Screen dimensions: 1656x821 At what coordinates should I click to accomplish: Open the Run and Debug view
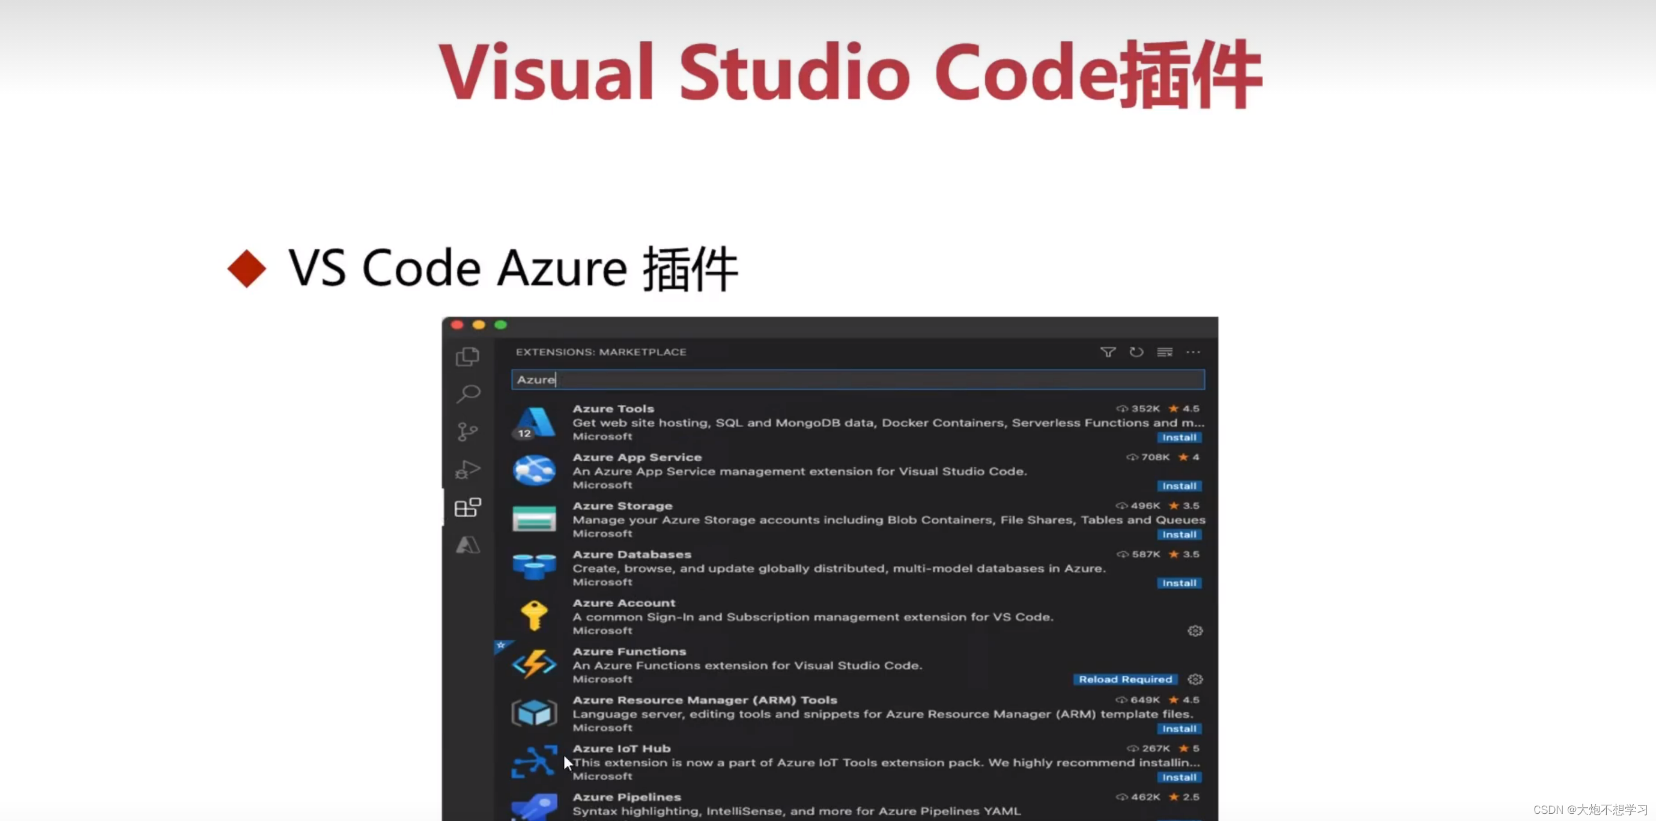click(x=467, y=470)
